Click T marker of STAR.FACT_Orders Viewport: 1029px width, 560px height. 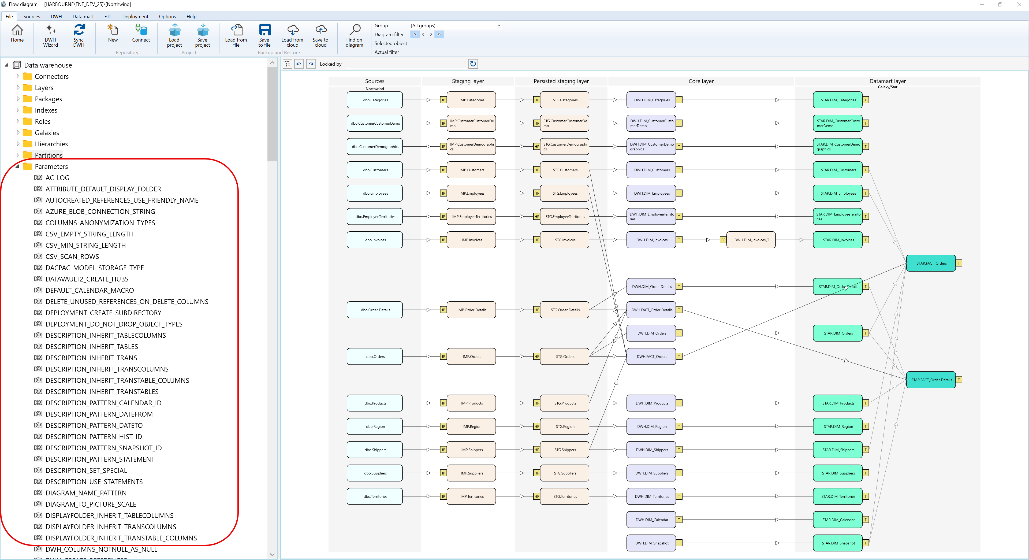959,263
